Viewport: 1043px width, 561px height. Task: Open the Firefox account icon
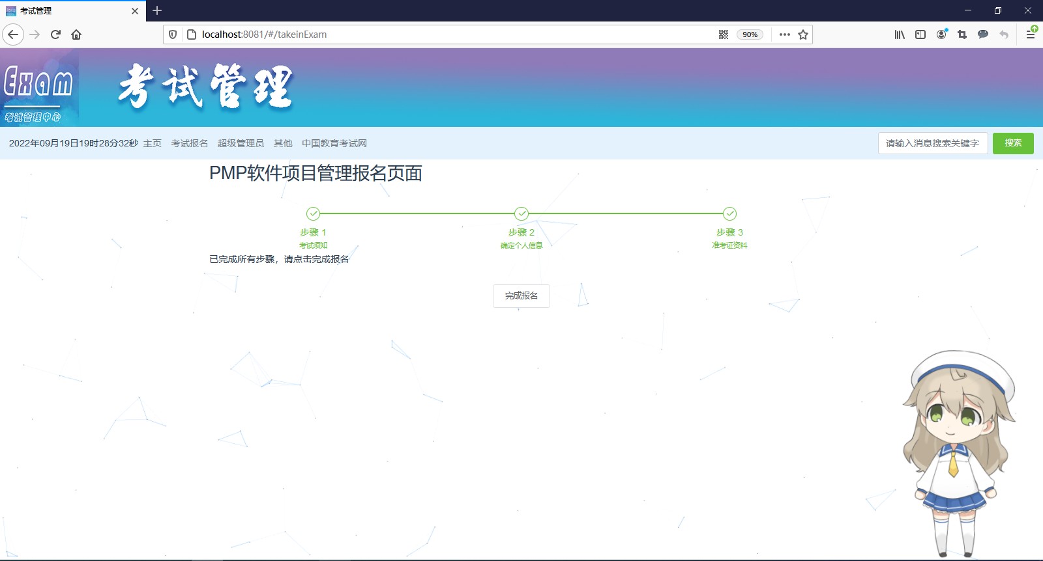tap(941, 34)
